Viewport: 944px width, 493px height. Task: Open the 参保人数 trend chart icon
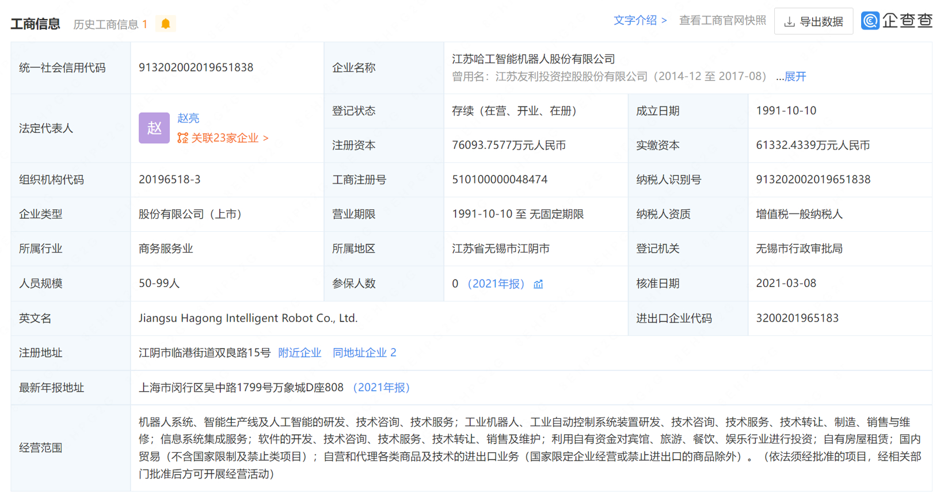tap(538, 284)
